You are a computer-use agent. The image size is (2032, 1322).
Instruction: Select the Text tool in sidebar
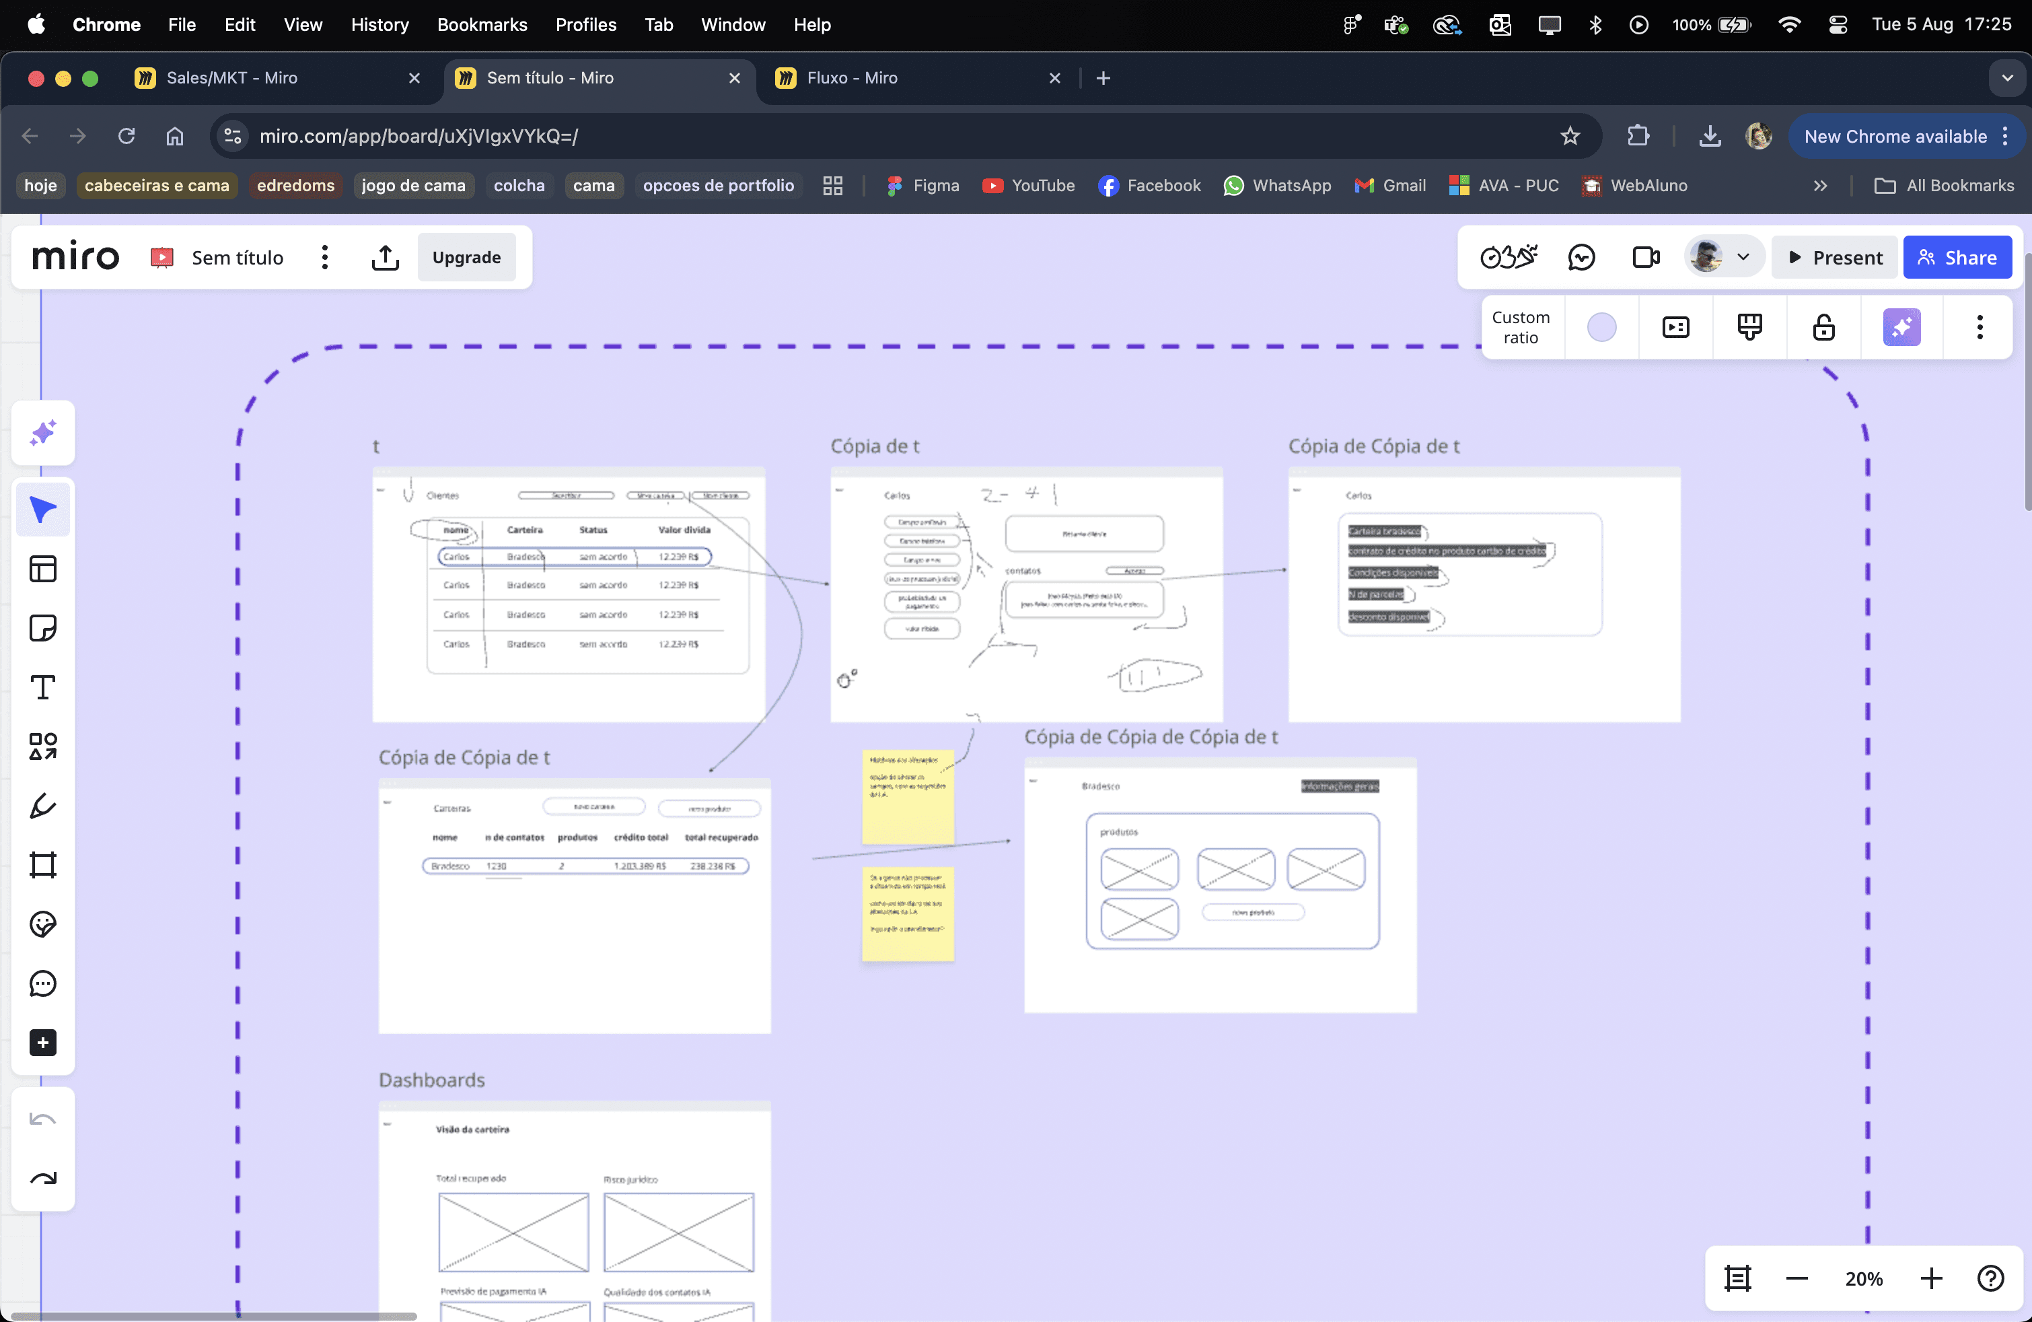coord(42,687)
